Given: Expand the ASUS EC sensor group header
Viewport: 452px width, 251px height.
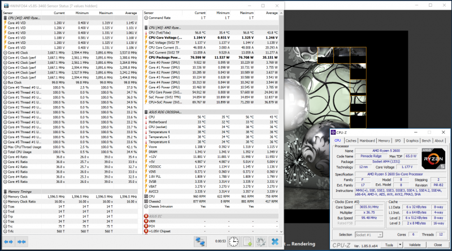Looking at the screenshot, I should click(x=211, y=216).
